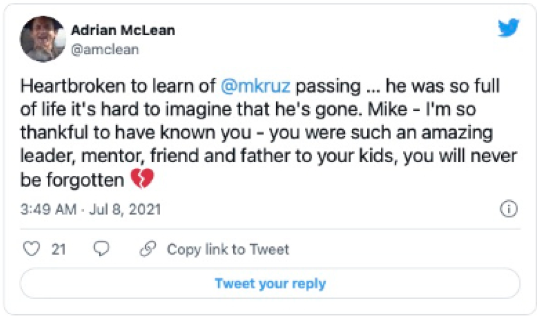
Task: Click the chain link icon
Action: click(148, 249)
